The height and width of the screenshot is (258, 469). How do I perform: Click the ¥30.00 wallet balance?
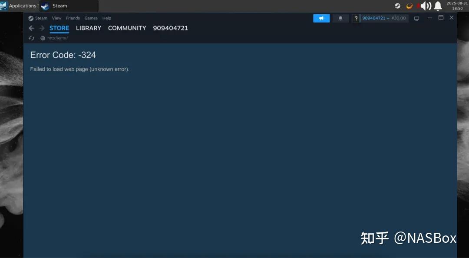click(x=400, y=18)
